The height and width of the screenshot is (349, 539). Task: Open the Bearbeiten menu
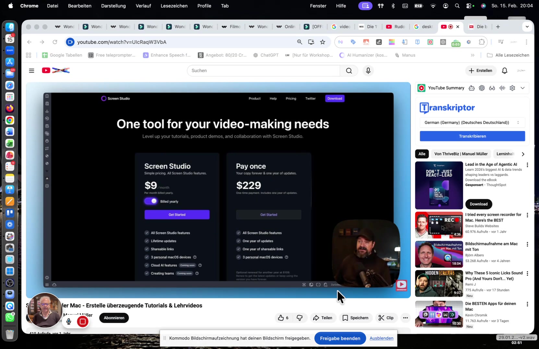pyautogui.click(x=80, y=6)
